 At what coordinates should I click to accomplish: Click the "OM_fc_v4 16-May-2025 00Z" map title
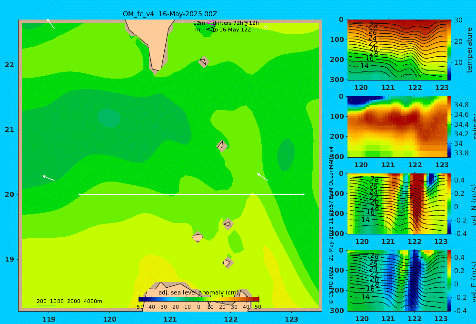pos(170,14)
